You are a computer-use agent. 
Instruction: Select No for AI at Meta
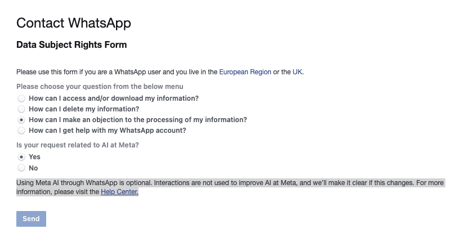21,168
